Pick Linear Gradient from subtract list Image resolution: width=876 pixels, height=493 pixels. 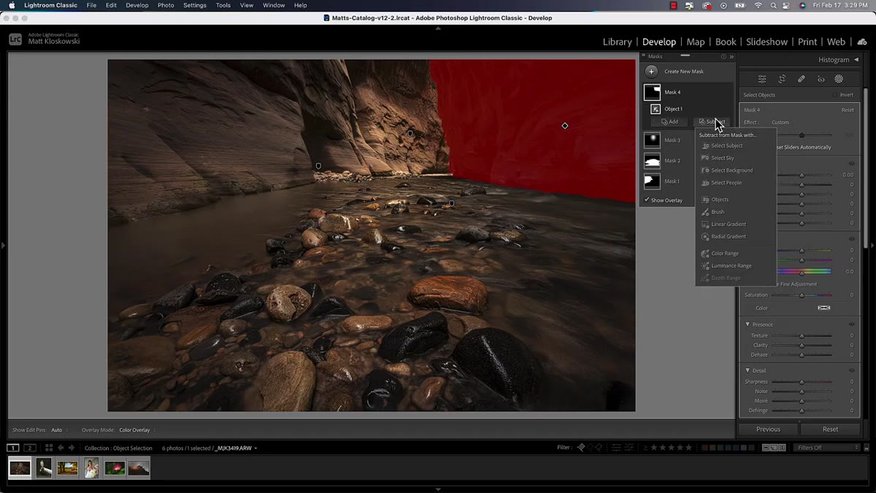[729, 224]
